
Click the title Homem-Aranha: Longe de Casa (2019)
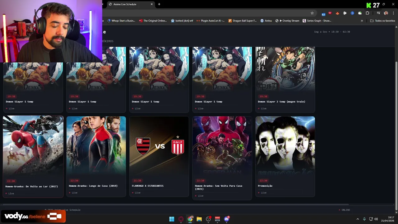coord(93,186)
